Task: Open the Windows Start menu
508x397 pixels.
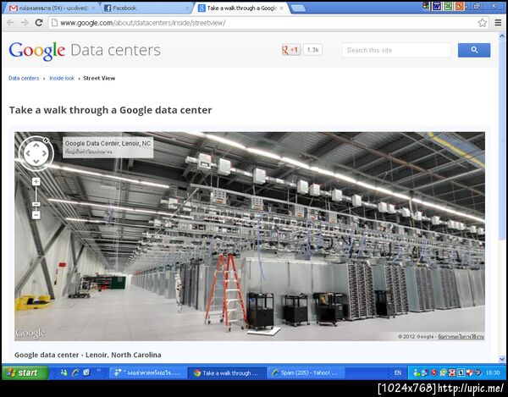Action: pyautogui.click(x=25, y=372)
